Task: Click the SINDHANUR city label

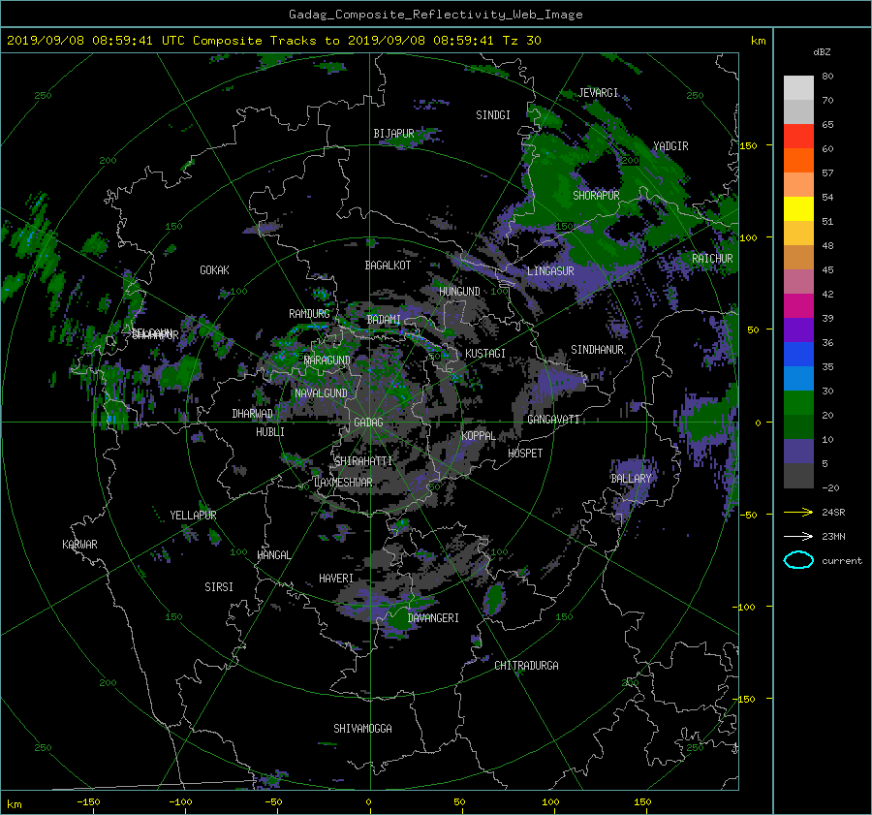Action: tap(597, 350)
